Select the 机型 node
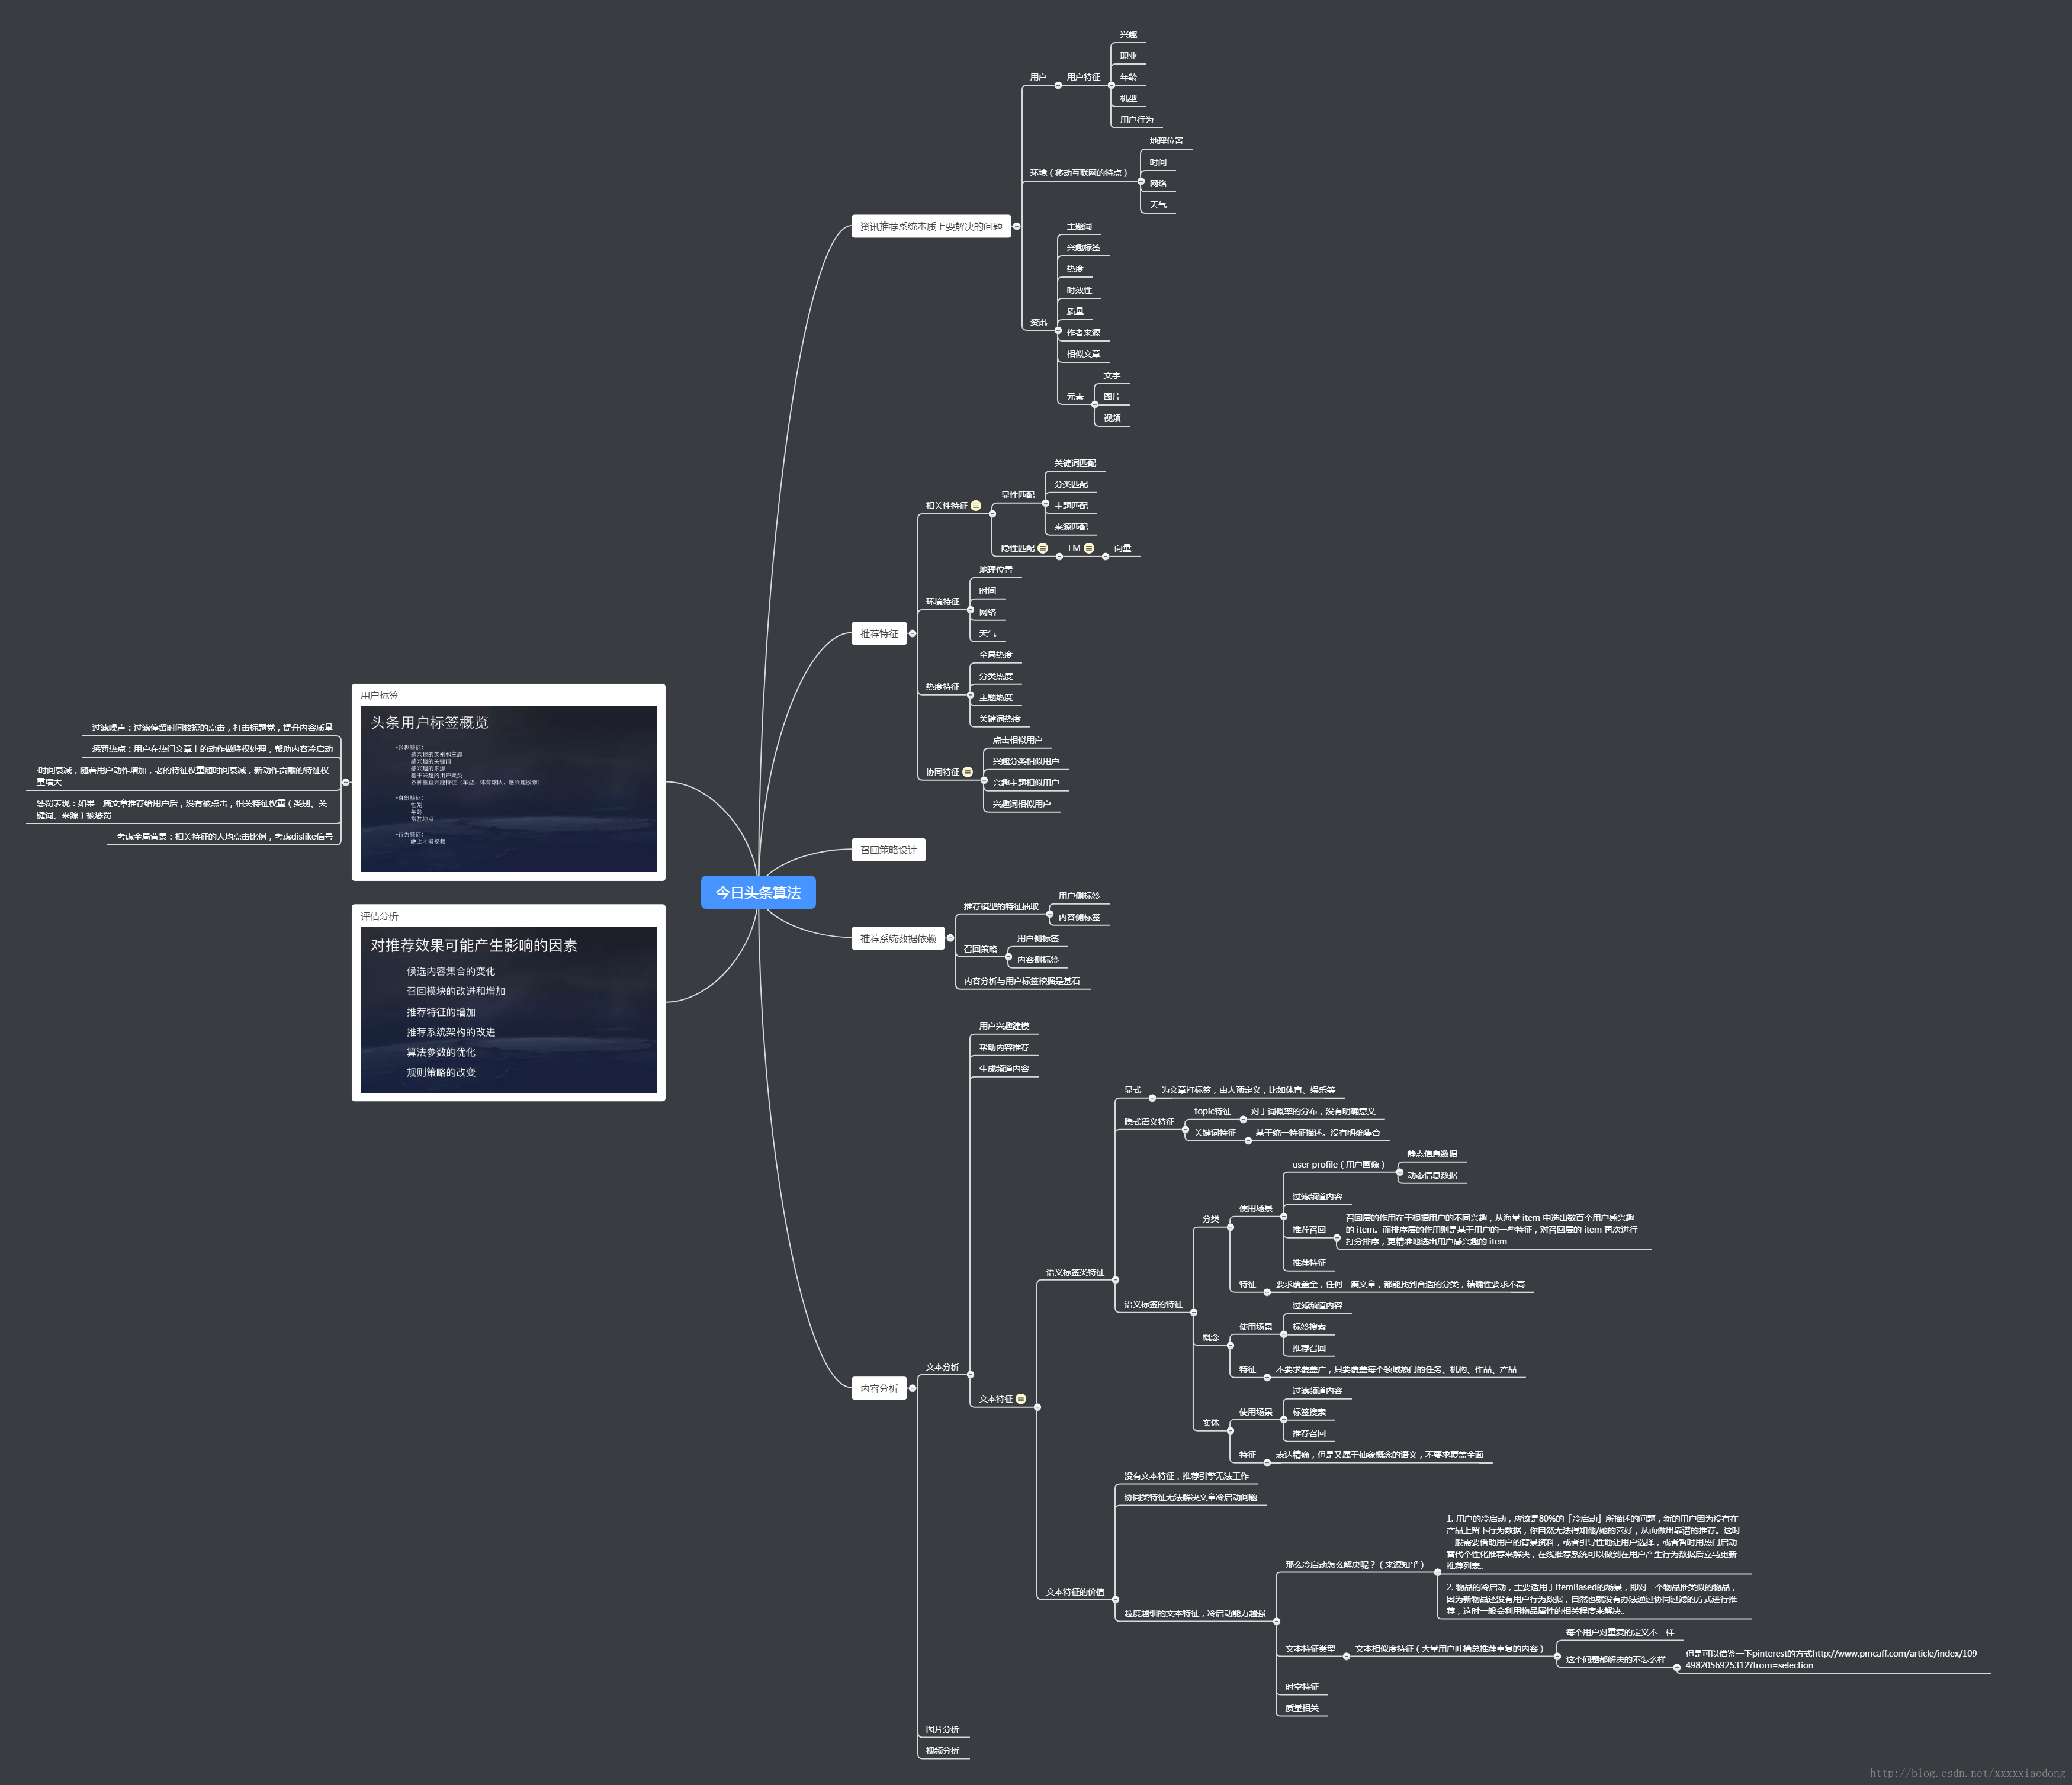This screenshot has width=2072, height=1785. pyautogui.click(x=1128, y=98)
